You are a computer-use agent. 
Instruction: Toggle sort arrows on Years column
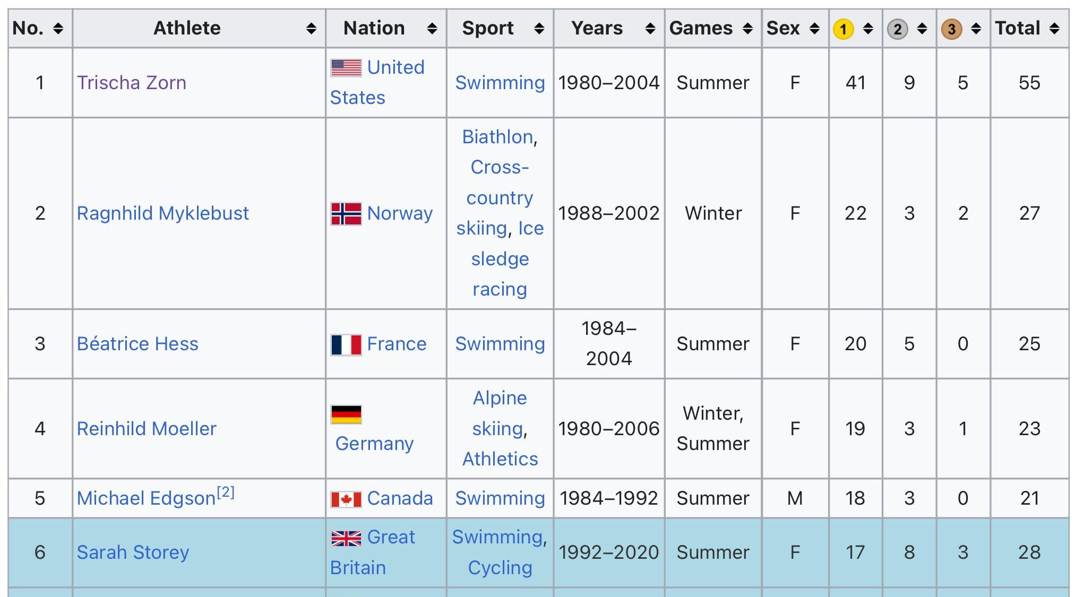click(x=650, y=29)
